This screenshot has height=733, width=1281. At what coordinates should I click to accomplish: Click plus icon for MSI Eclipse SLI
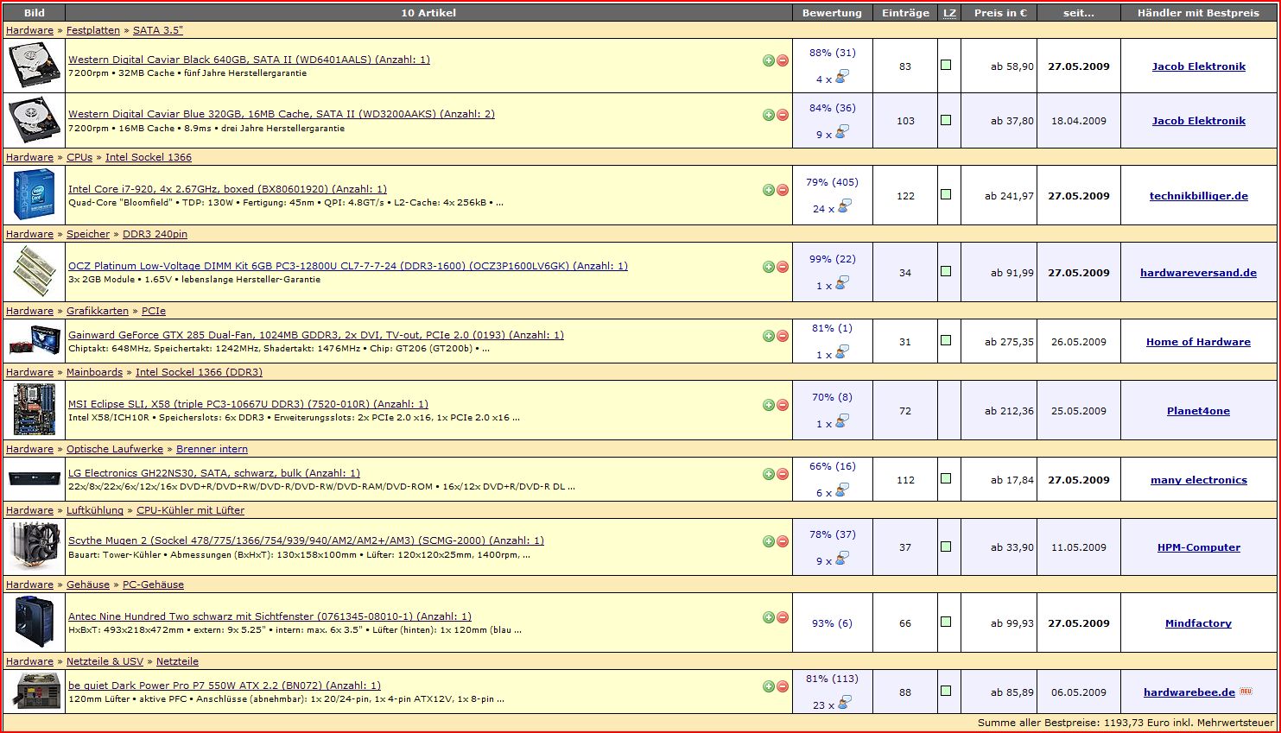click(769, 405)
